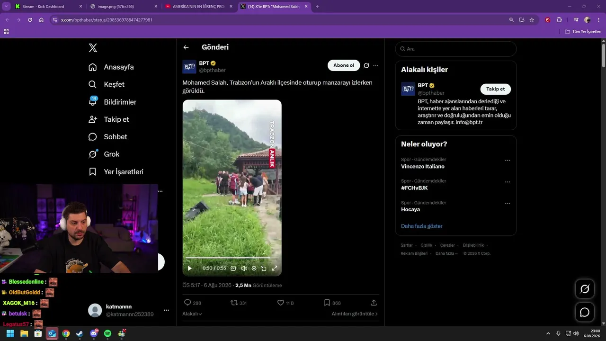This screenshot has height=341, width=606.
Task: Repost the post (331 reposts)
Action: (x=238, y=303)
